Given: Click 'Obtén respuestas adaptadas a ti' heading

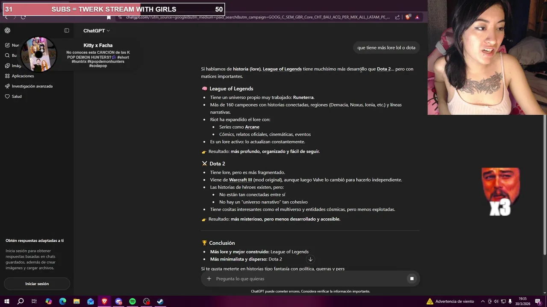Looking at the screenshot, I should click(x=35, y=240).
